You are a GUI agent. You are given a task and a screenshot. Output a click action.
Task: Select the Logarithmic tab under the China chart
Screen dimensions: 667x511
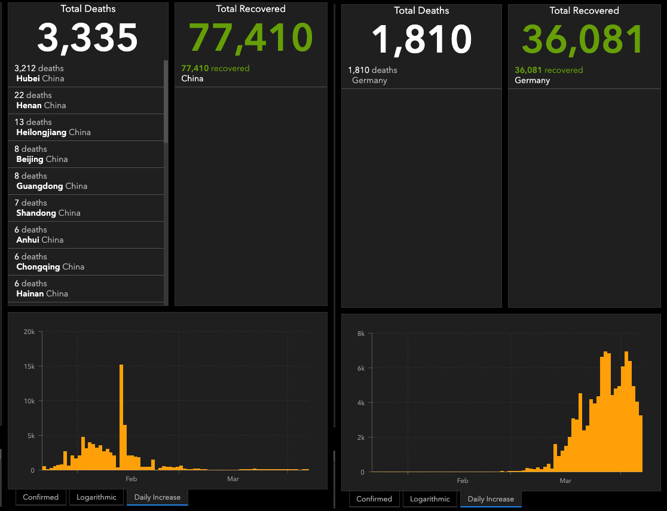pyautogui.click(x=97, y=497)
